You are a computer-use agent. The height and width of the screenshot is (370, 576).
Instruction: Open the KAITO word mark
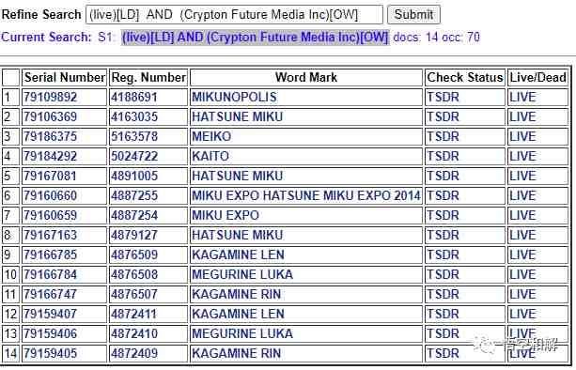[210, 157]
